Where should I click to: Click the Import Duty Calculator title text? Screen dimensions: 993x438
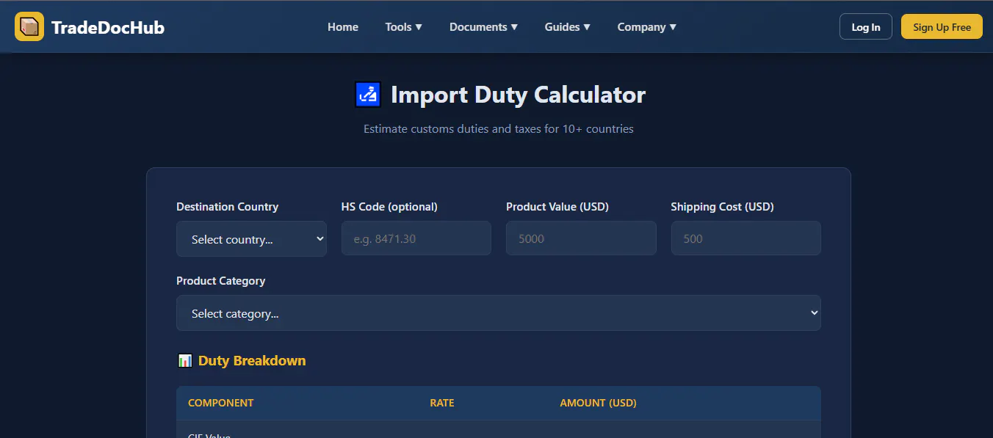(518, 95)
